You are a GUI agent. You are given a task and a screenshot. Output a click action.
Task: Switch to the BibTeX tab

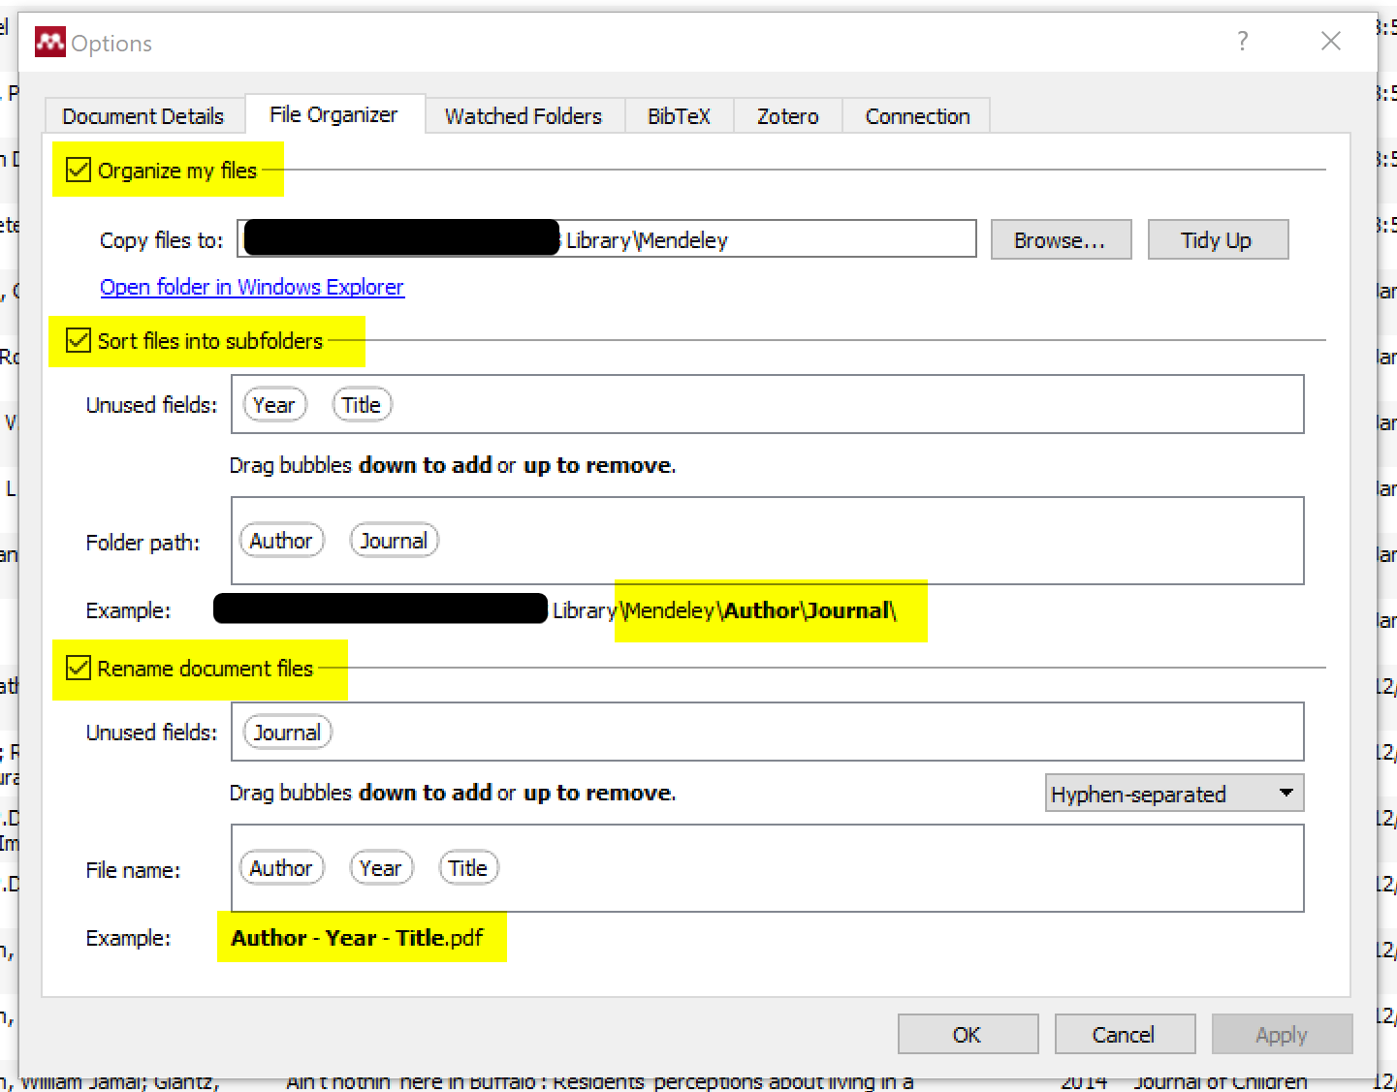pos(679,116)
